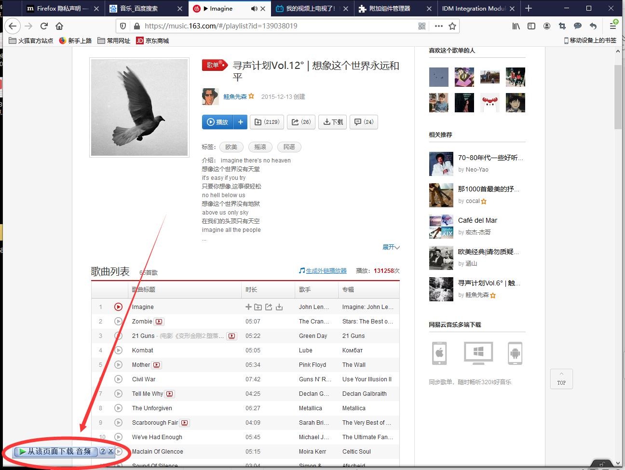Image resolution: width=625 pixels, height=470 pixels.
Task: Click the iPhone icon under 网易云音乐多端下载
Action: click(439, 353)
